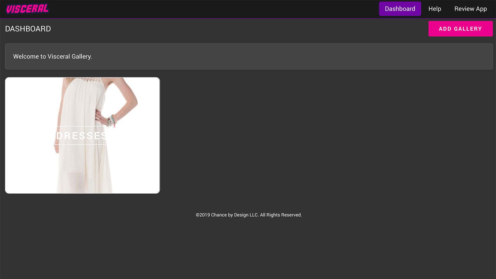Click the Welcome to Visceral Gallery text

52,57
